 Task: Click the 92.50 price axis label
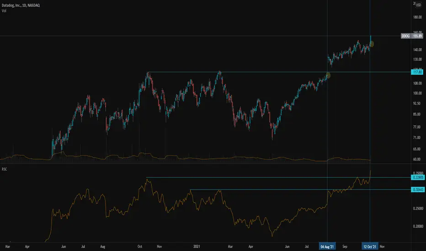(x=417, y=104)
